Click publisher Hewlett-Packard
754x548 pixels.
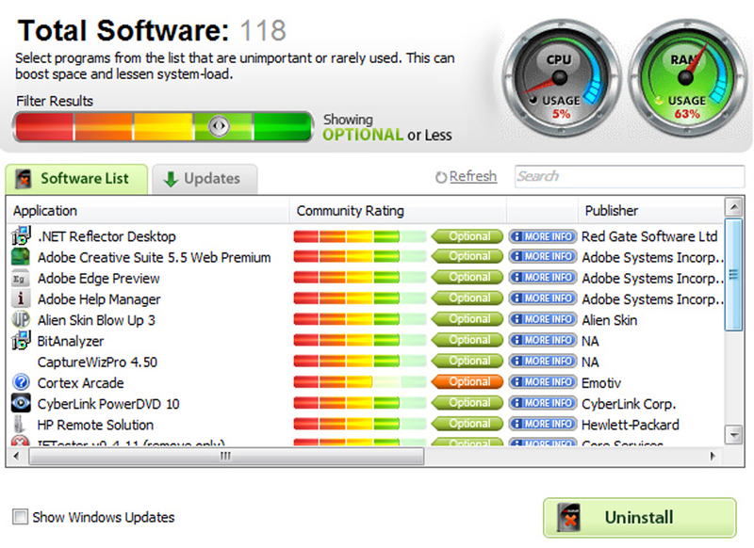click(630, 425)
